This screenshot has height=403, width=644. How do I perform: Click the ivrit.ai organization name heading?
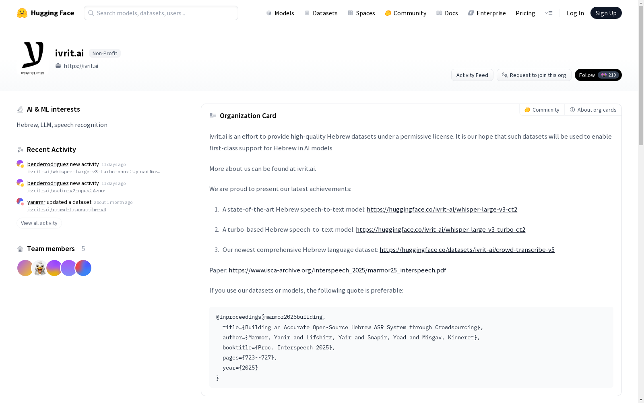pos(69,53)
